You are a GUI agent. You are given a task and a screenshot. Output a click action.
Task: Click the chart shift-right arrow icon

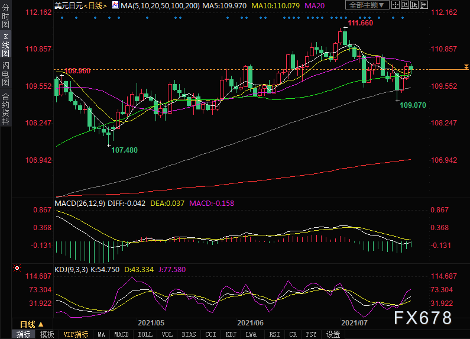coord(423,5)
